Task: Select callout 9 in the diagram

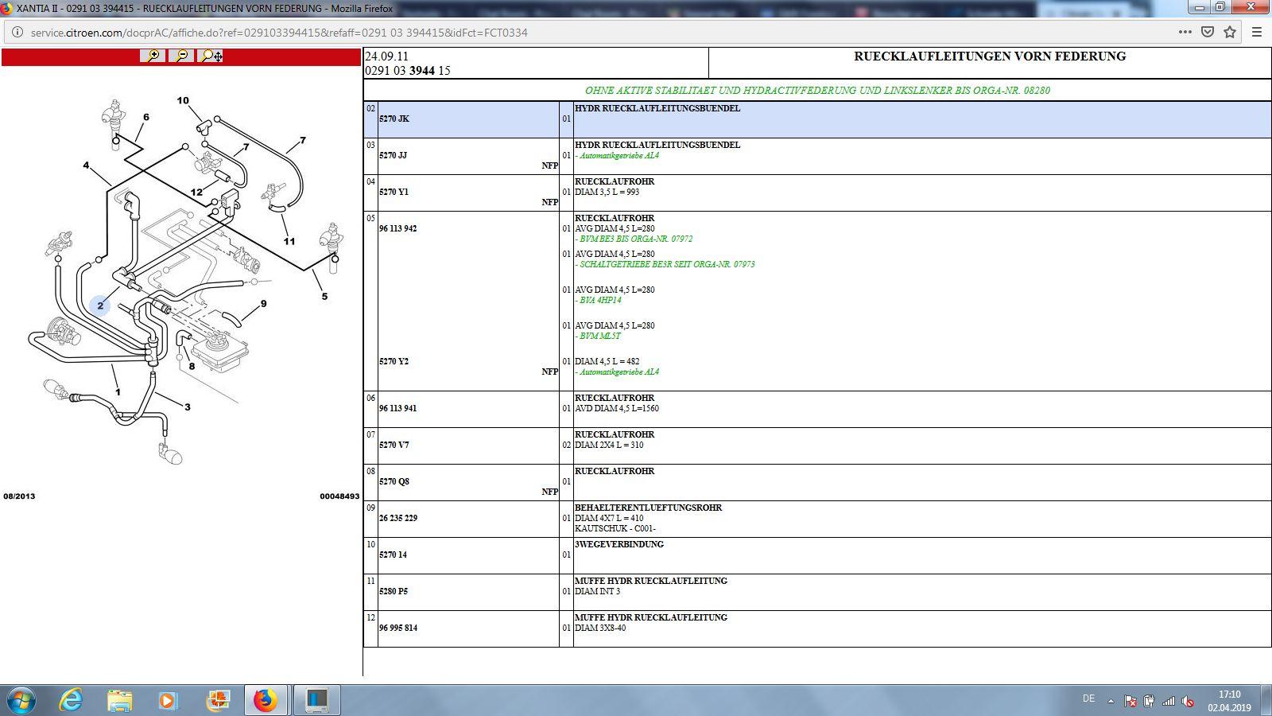Action: coord(263,303)
